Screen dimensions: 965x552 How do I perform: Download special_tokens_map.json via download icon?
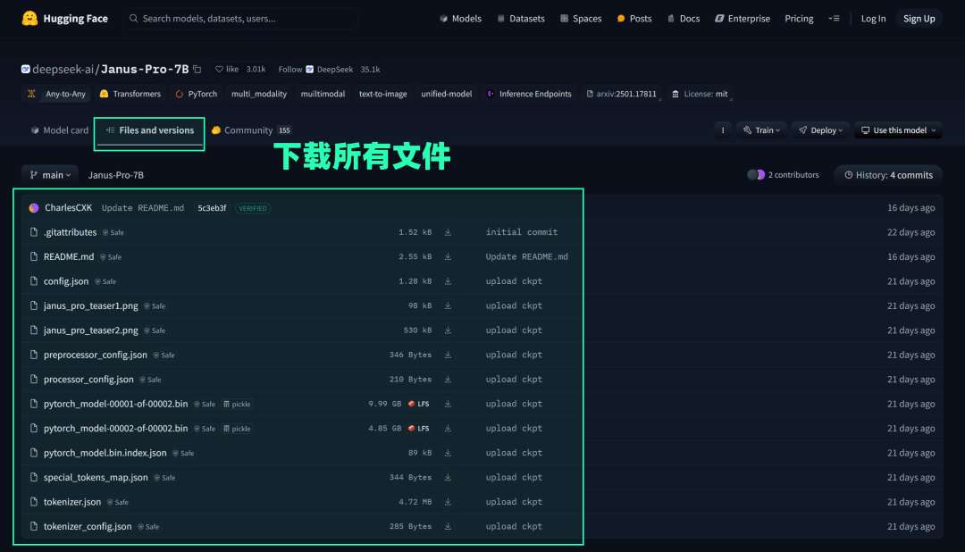[448, 478]
